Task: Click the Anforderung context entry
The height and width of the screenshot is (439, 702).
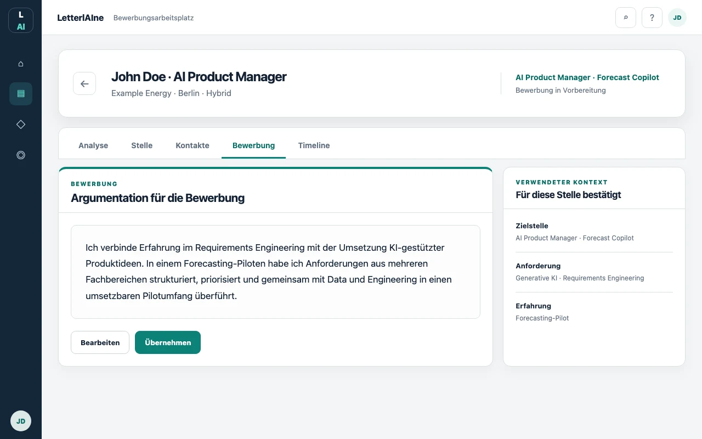Action: (594, 272)
